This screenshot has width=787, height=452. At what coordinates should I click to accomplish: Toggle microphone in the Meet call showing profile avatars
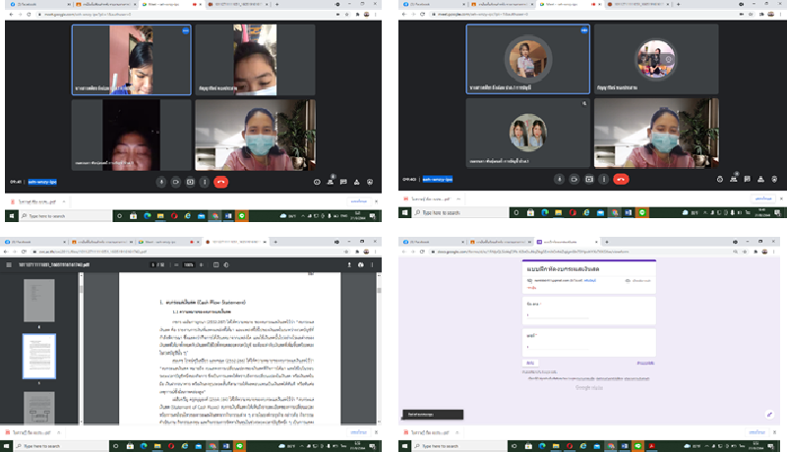560,179
